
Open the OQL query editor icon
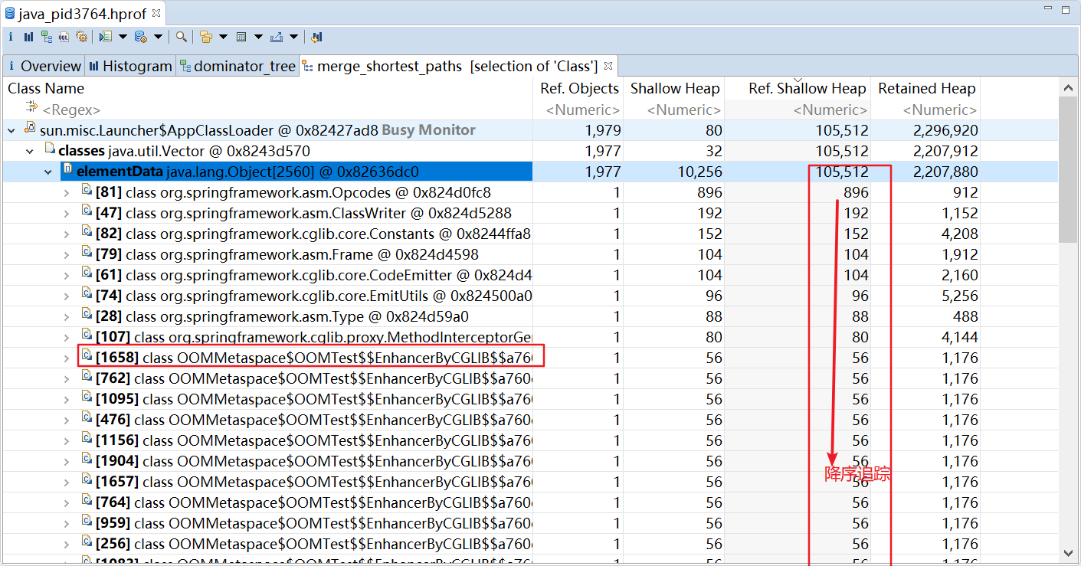click(64, 36)
